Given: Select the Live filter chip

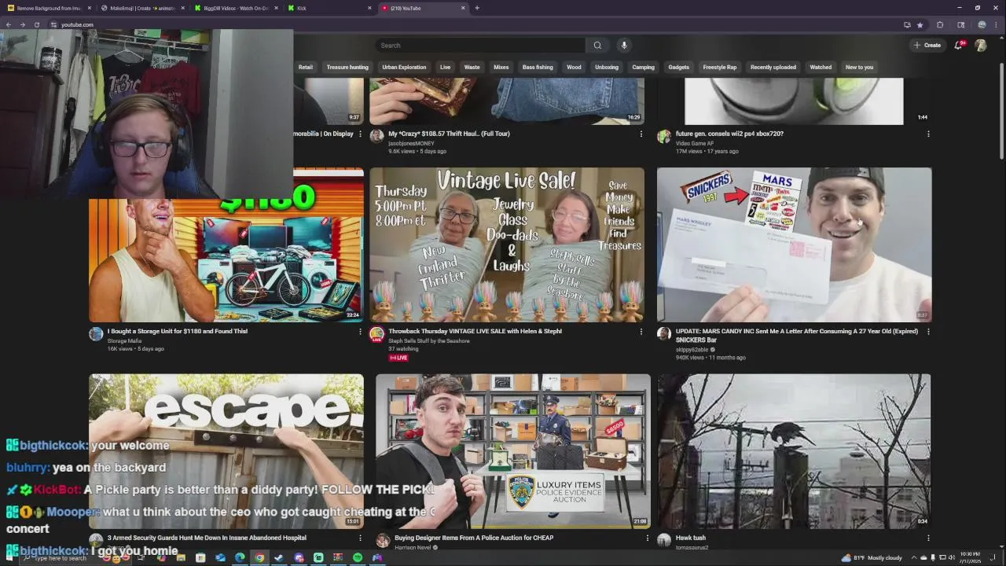Looking at the screenshot, I should [446, 68].
